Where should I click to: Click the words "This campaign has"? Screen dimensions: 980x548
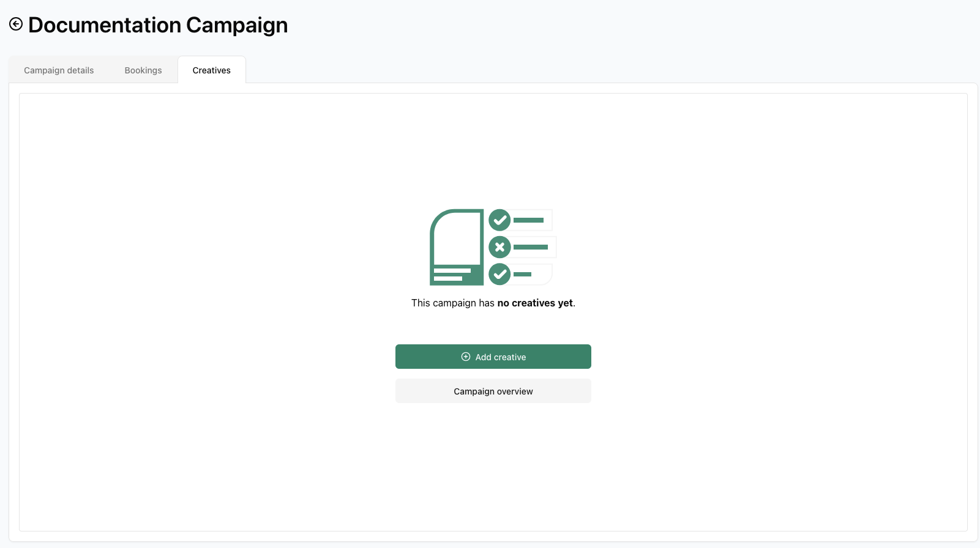coord(452,303)
